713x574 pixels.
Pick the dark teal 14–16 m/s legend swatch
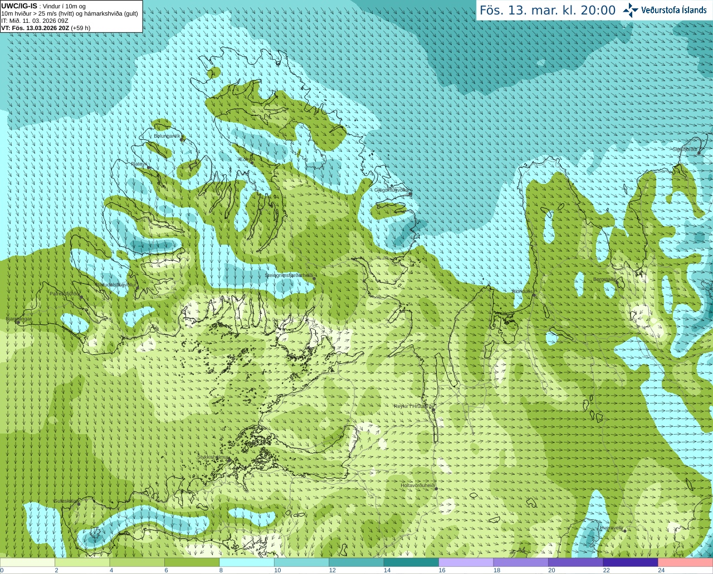click(411, 562)
